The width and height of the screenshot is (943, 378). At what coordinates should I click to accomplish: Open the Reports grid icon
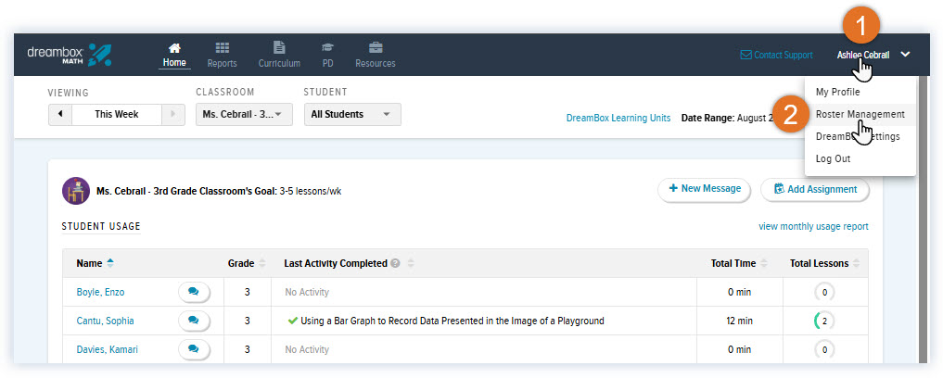[x=222, y=47]
